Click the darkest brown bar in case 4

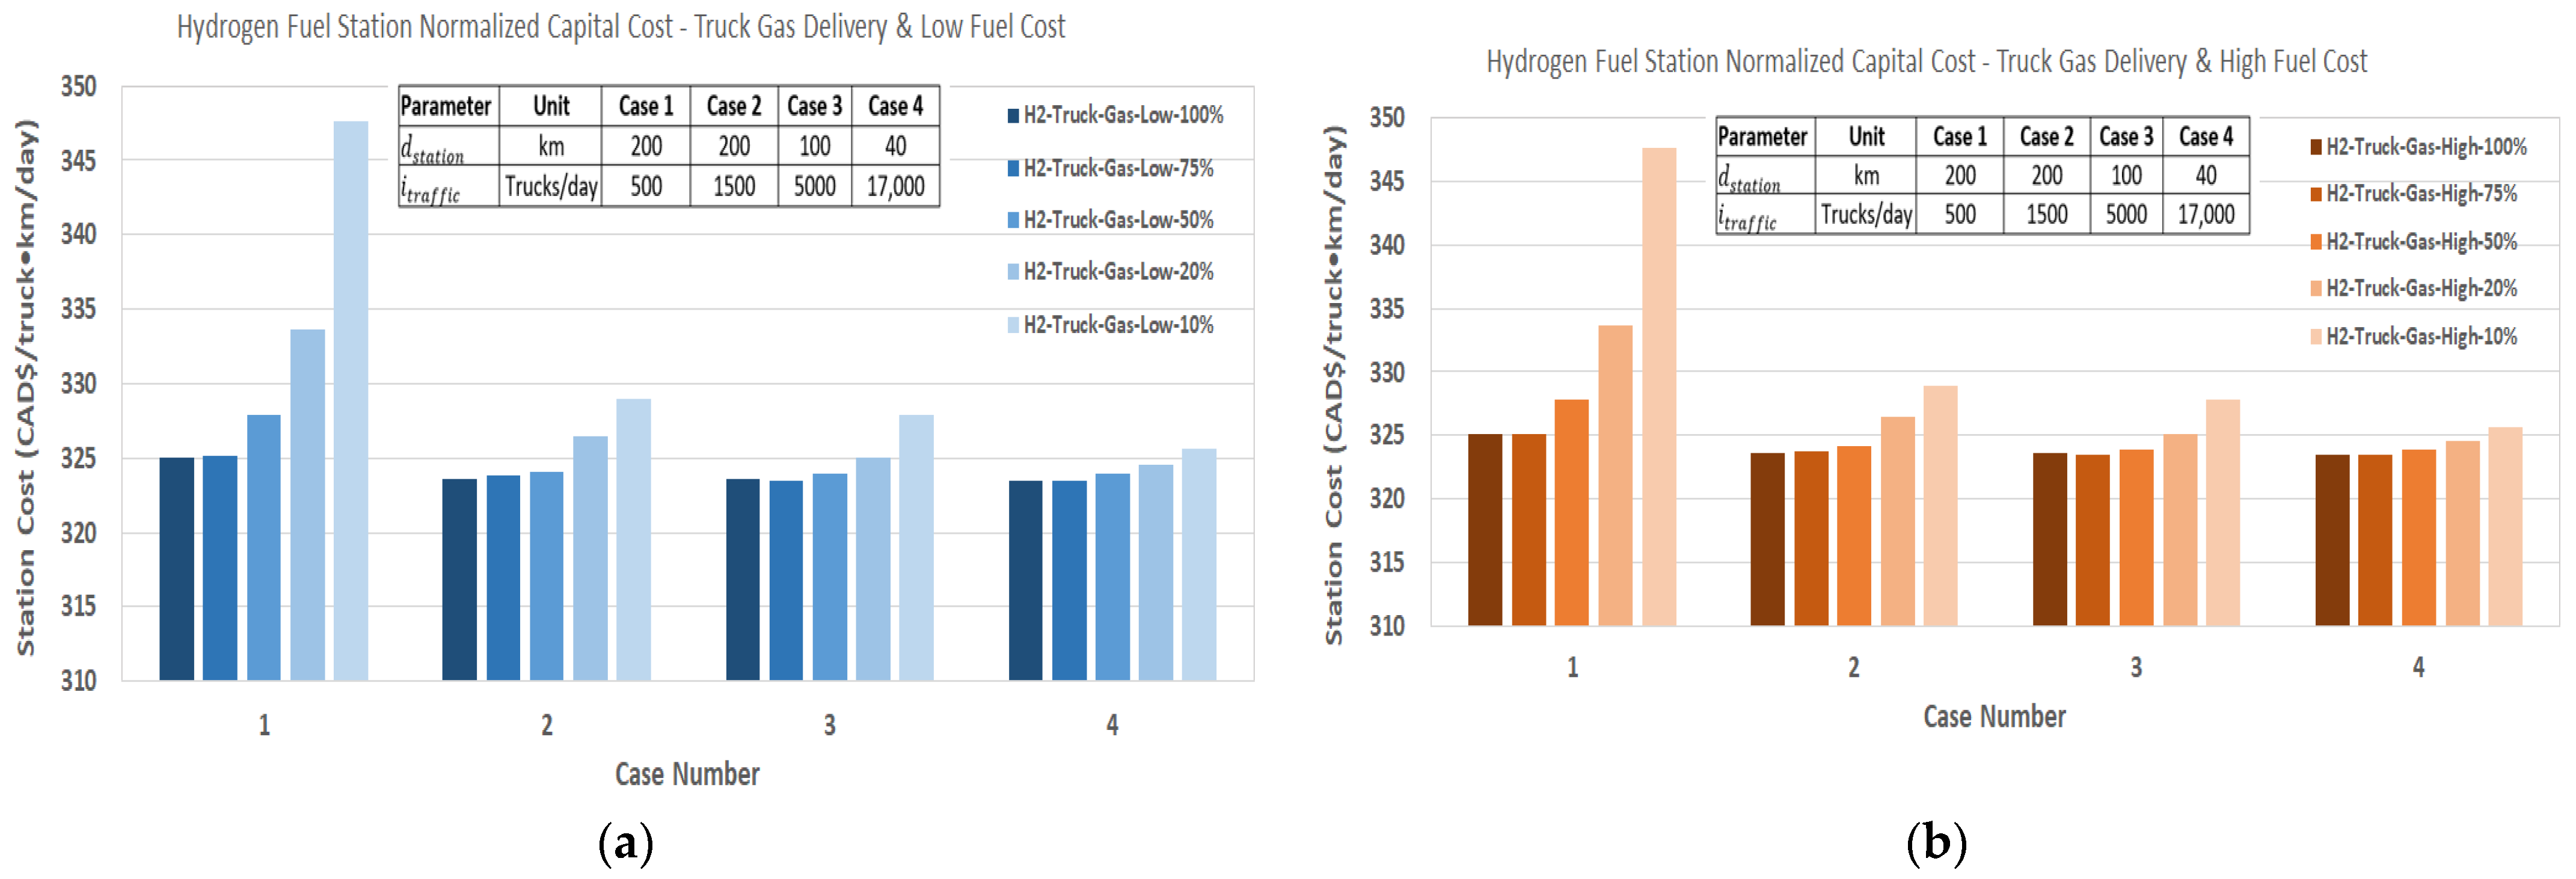click(x=2332, y=540)
